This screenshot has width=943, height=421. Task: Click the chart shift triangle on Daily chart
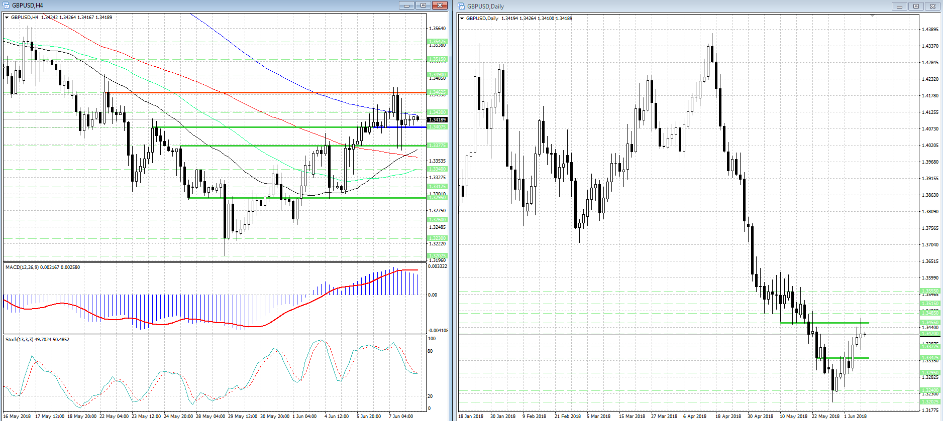point(873,17)
